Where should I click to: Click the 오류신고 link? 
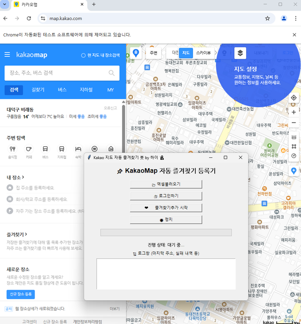pyautogui.click(x=110, y=108)
